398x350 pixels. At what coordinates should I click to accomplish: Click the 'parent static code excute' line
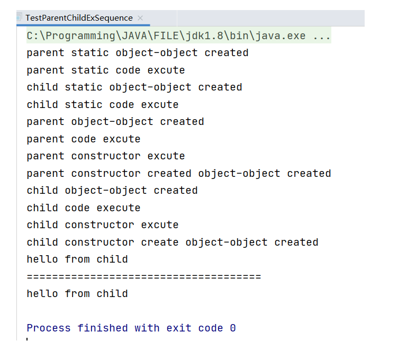(x=106, y=70)
